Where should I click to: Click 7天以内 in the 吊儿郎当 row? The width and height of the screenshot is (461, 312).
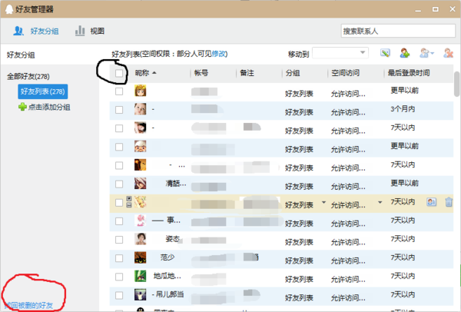pos(403,294)
